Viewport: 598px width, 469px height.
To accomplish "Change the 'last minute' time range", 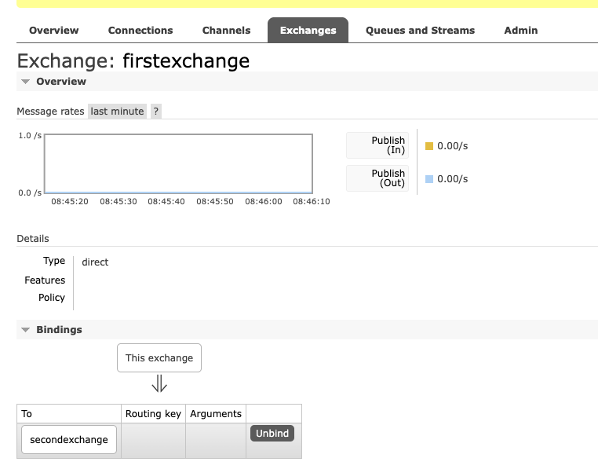I will [117, 111].
